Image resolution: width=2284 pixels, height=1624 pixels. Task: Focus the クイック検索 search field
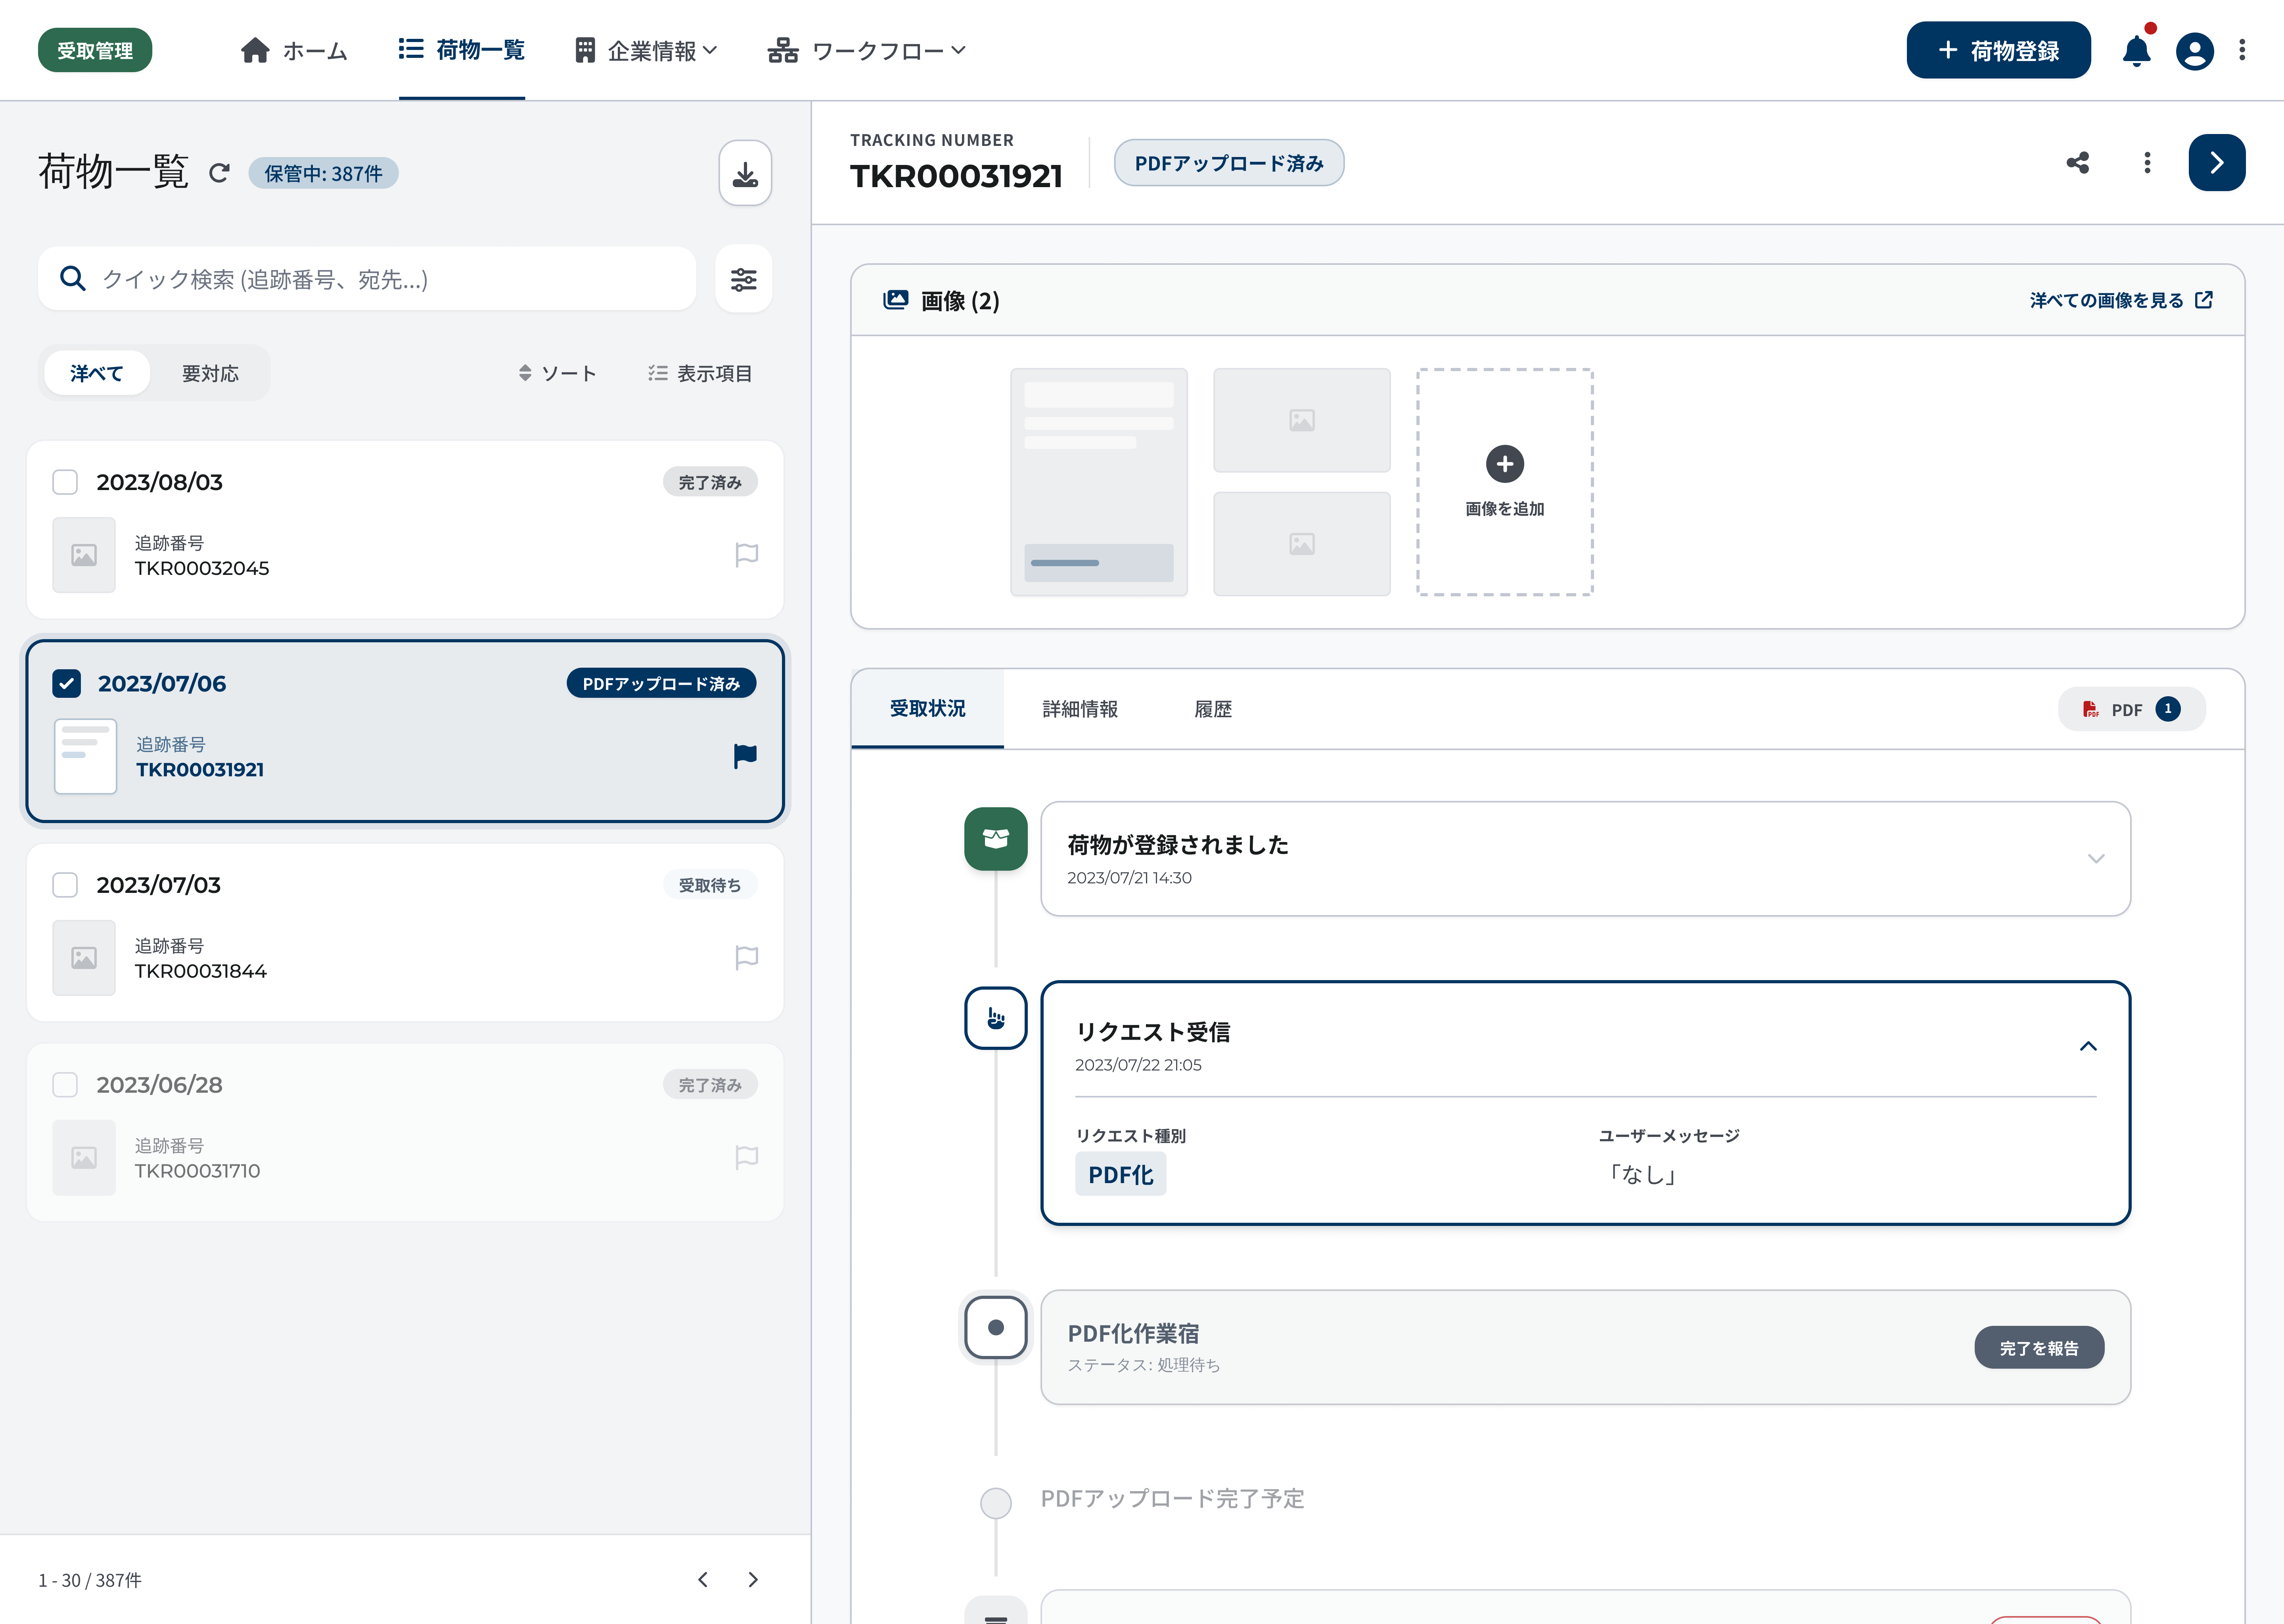[x=367, y=279]
